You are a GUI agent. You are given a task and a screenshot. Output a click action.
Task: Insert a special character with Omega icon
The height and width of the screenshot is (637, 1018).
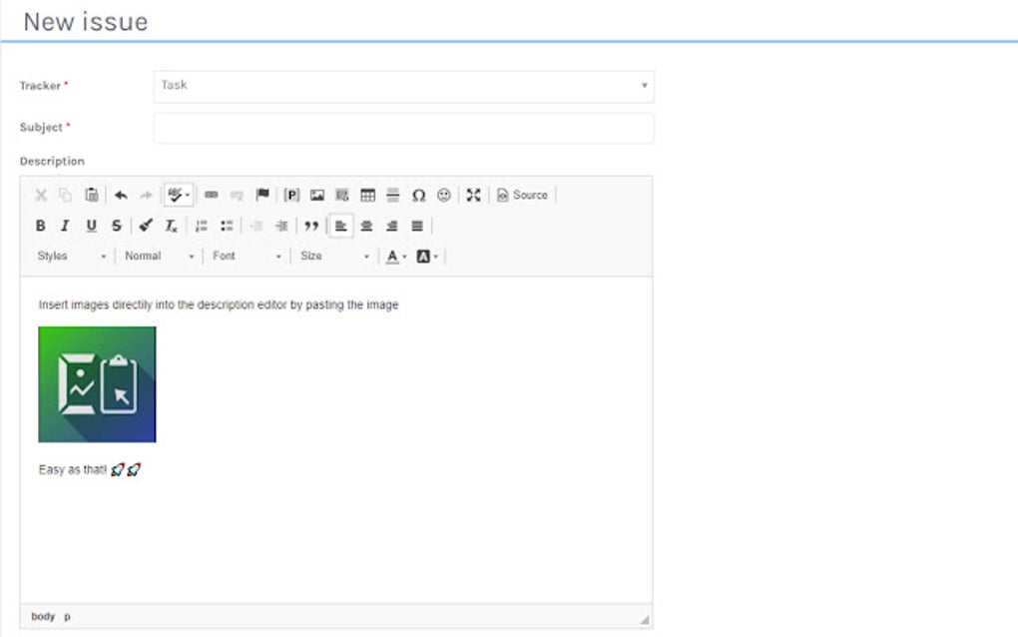[x=417, y=195]
